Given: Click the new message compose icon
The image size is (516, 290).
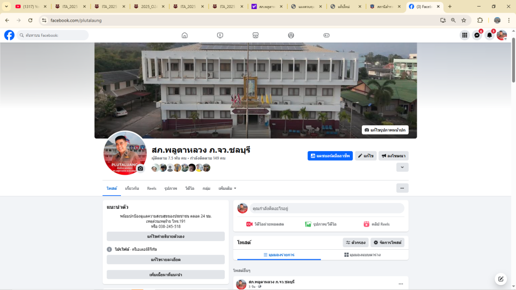Looking at the screenshot, I should [500, 278].
